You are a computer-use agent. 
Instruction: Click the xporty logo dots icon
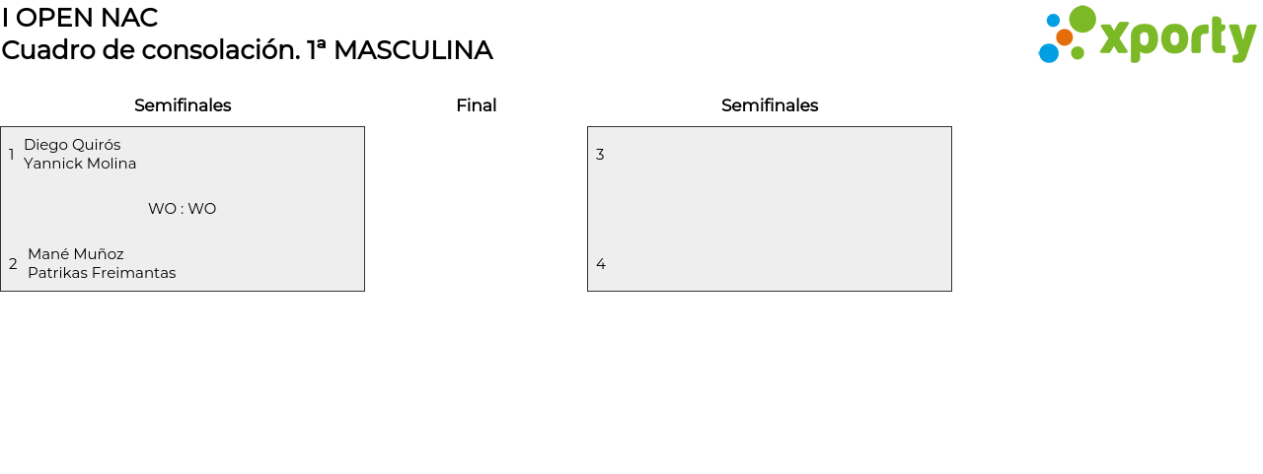[x=1067, y=35]
